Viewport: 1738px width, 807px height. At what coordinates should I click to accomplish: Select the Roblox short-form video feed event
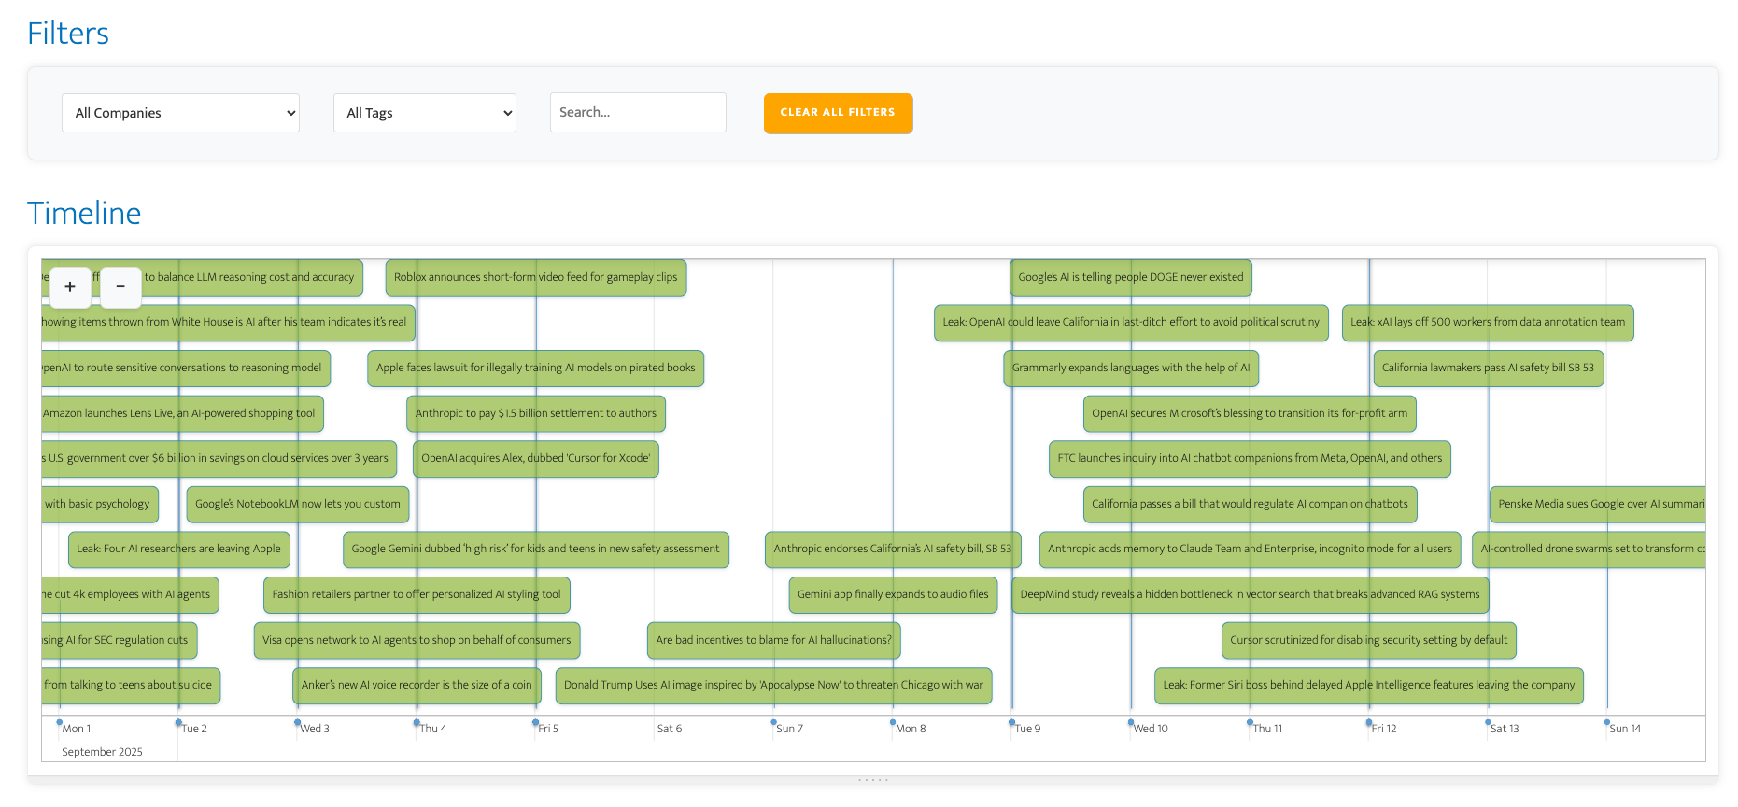pos(535,278)
